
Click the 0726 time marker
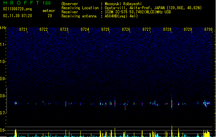pos(126,29)
